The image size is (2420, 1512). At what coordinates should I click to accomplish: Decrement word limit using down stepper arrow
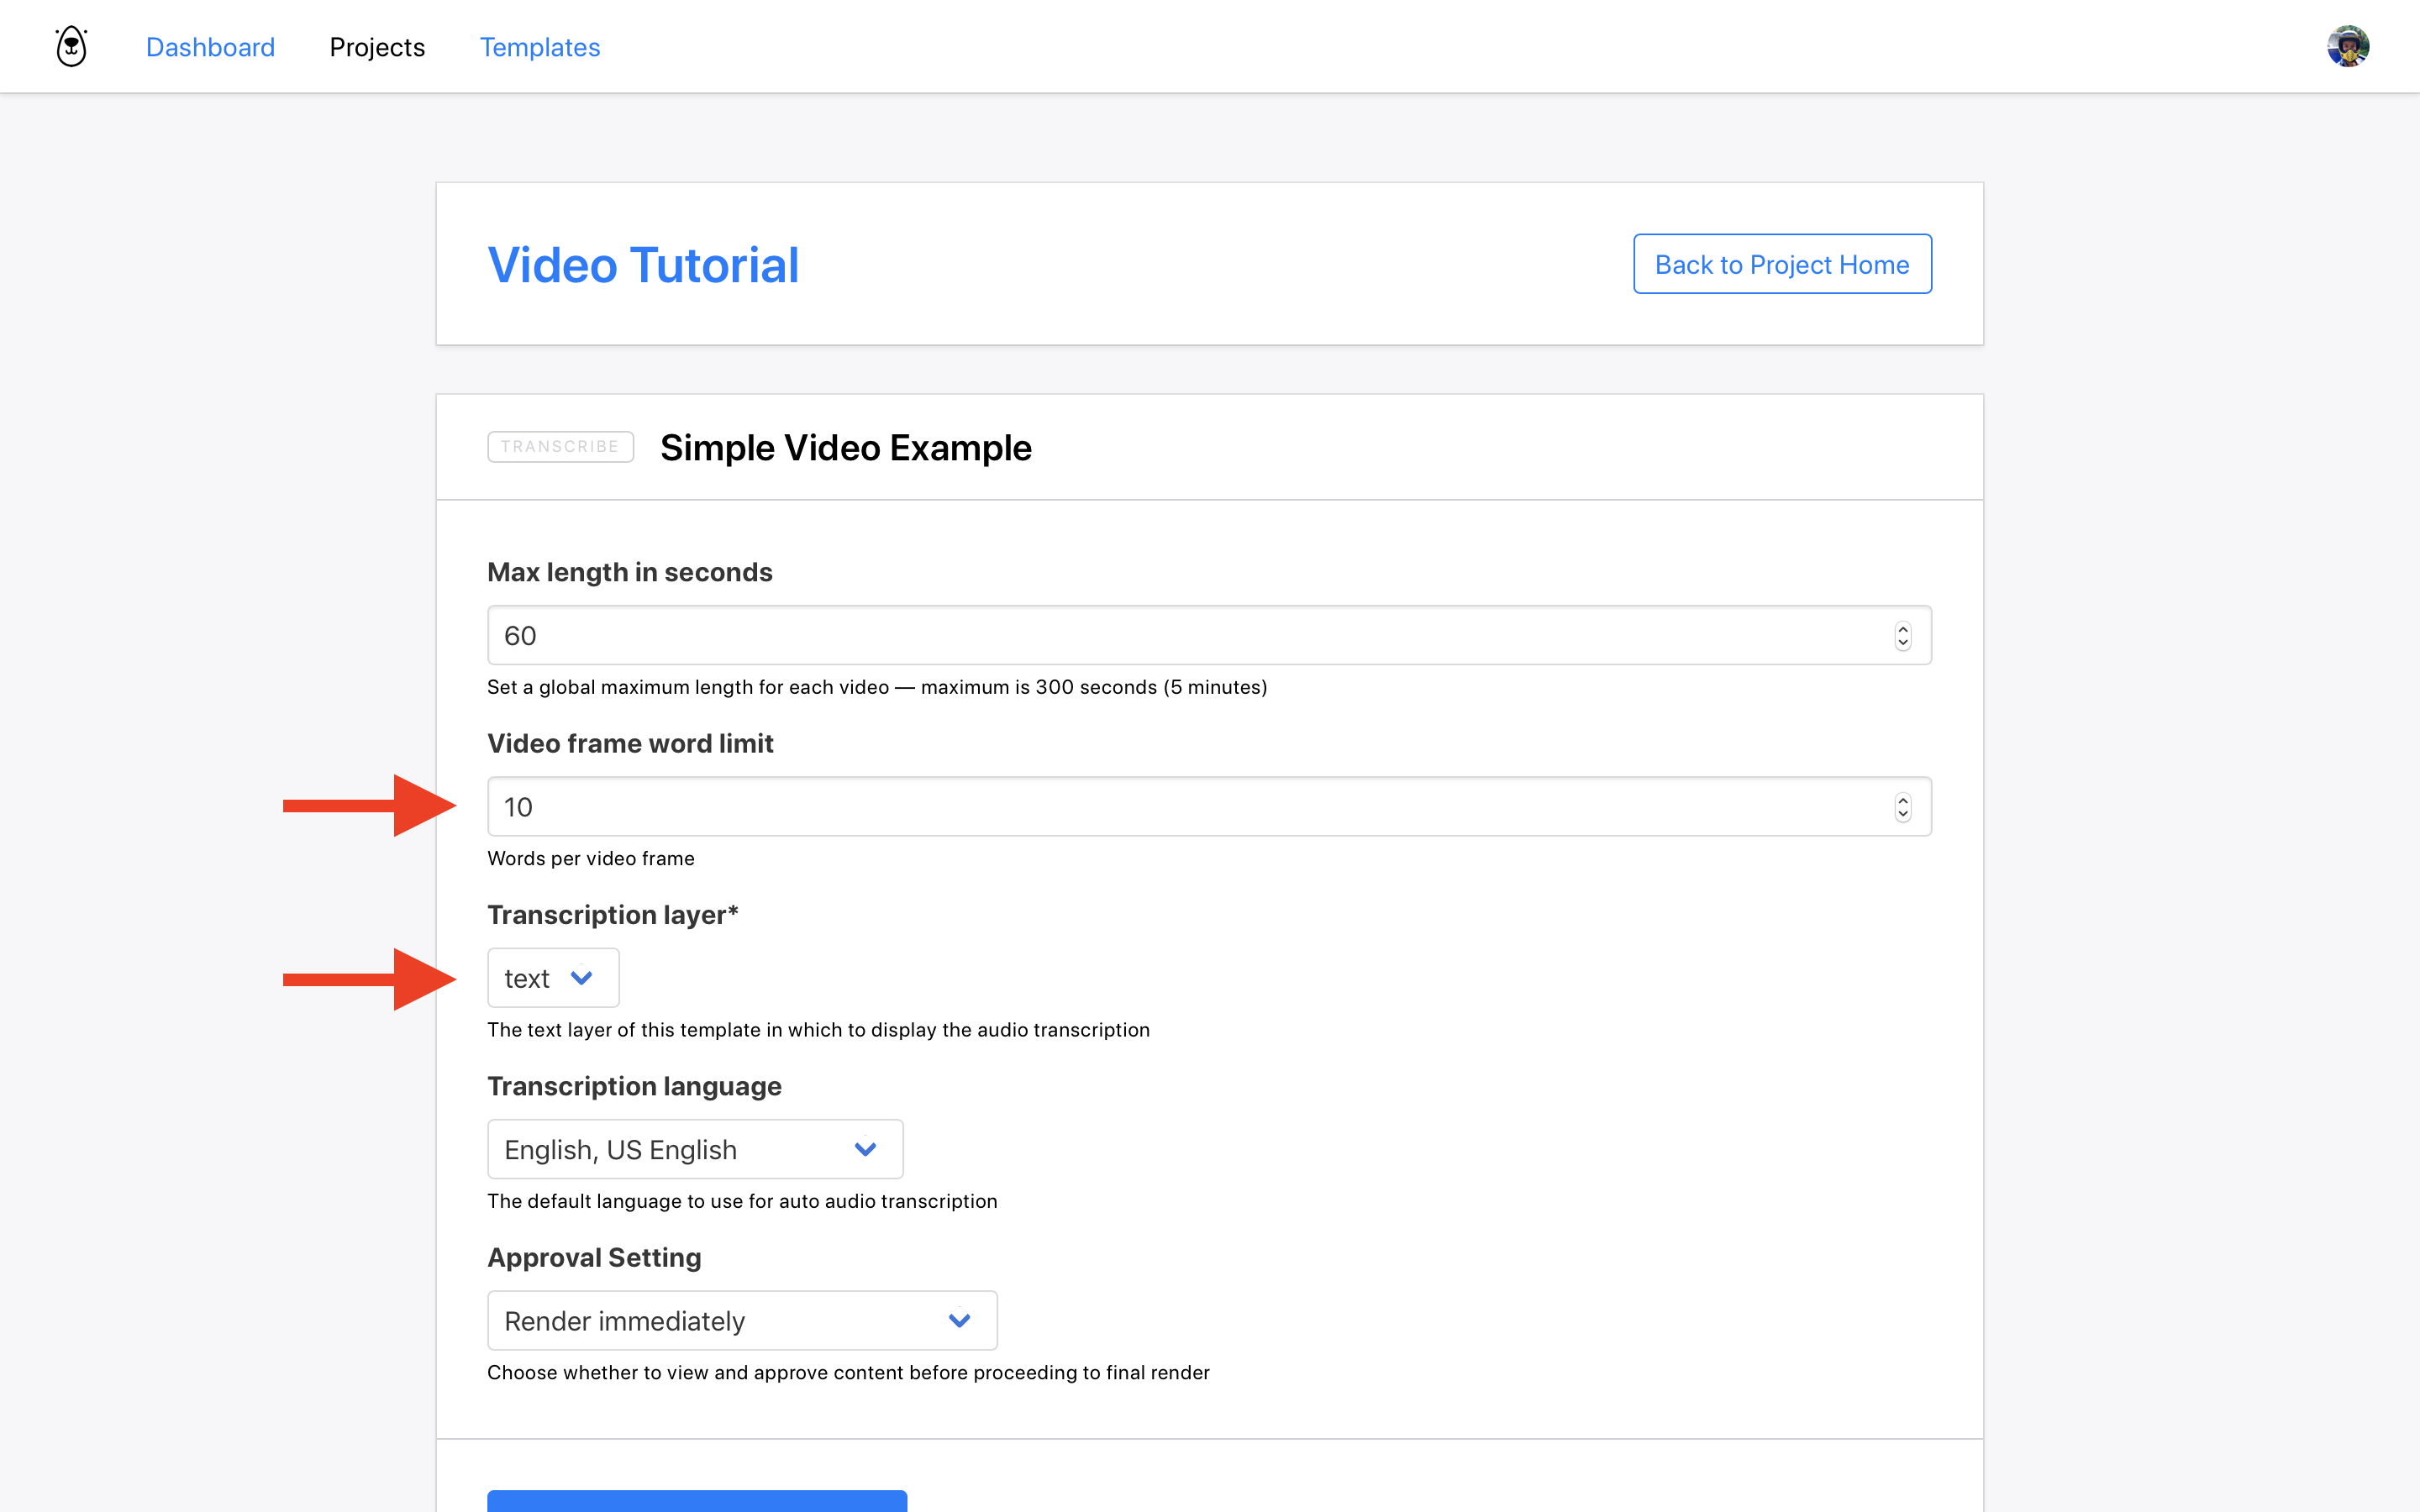(x=1902, y=814)
